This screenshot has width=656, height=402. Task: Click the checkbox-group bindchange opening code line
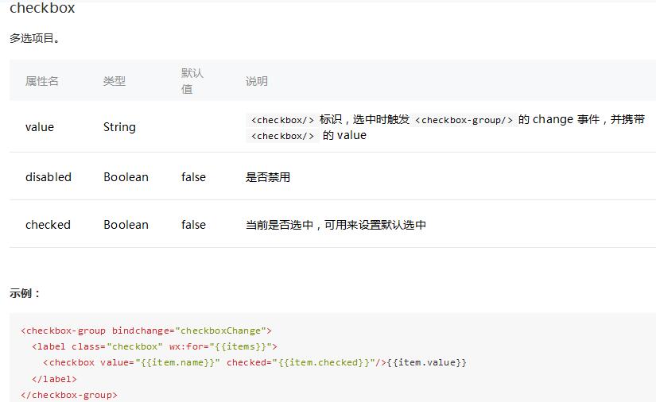[x=146, y=330]
